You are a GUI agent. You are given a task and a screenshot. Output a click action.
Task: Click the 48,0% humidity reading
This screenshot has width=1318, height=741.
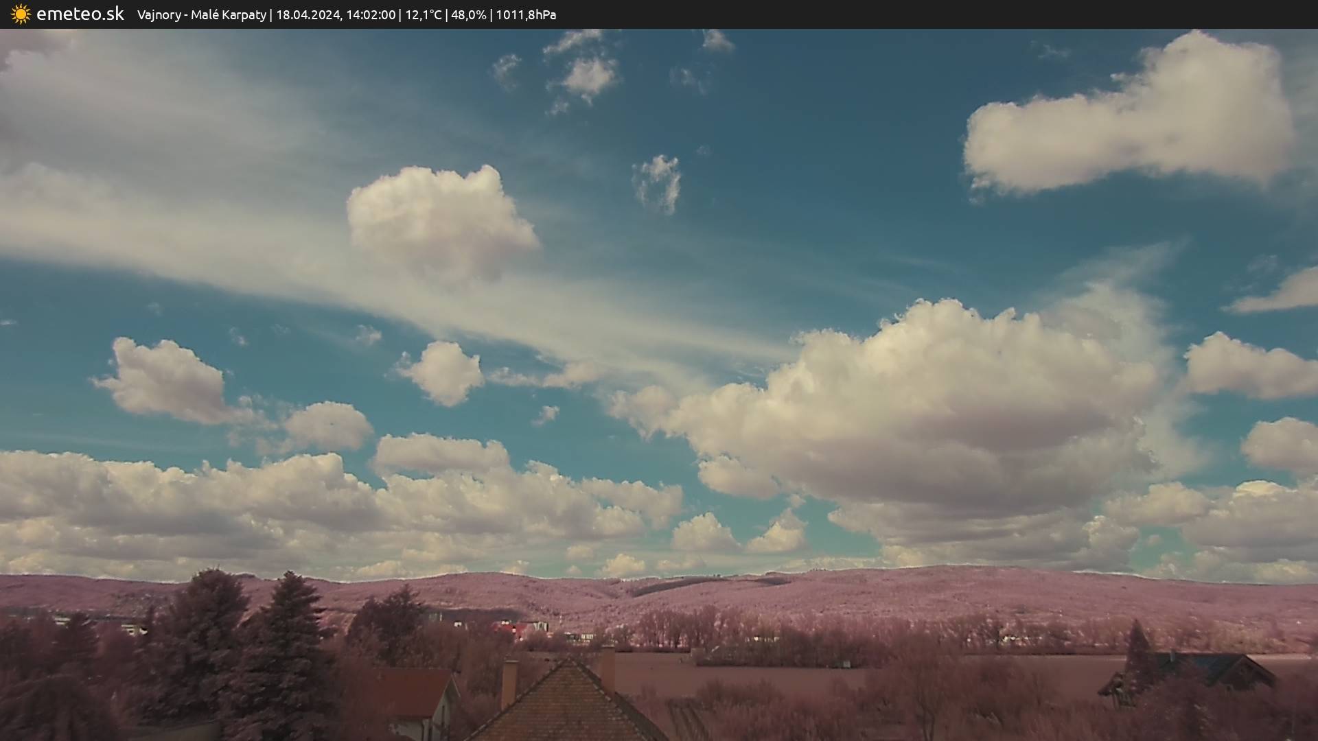(x=468, y=14)
